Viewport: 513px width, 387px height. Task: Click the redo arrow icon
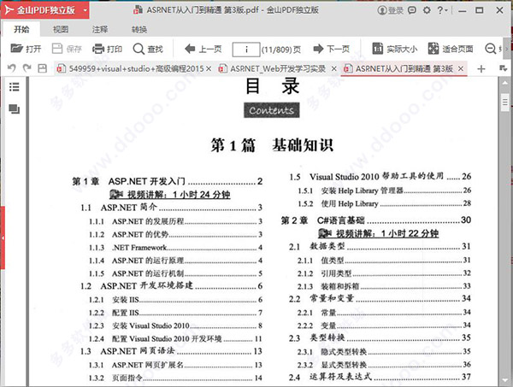(27, 68)
